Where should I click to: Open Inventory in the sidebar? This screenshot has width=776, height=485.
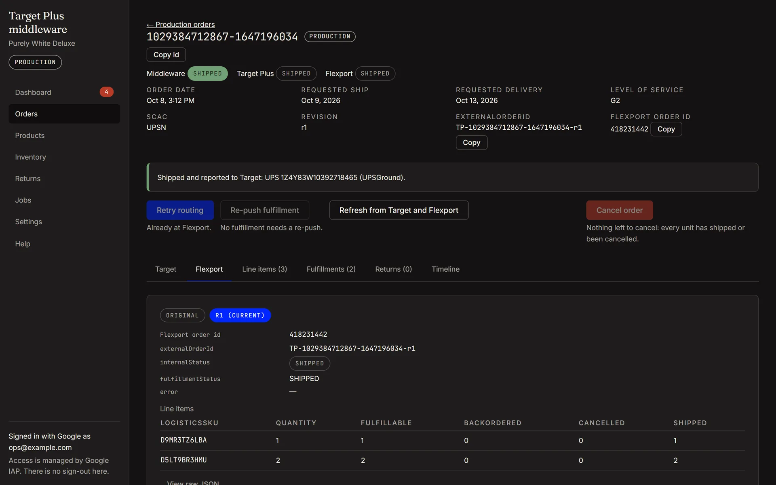click(x=64, y=157)
